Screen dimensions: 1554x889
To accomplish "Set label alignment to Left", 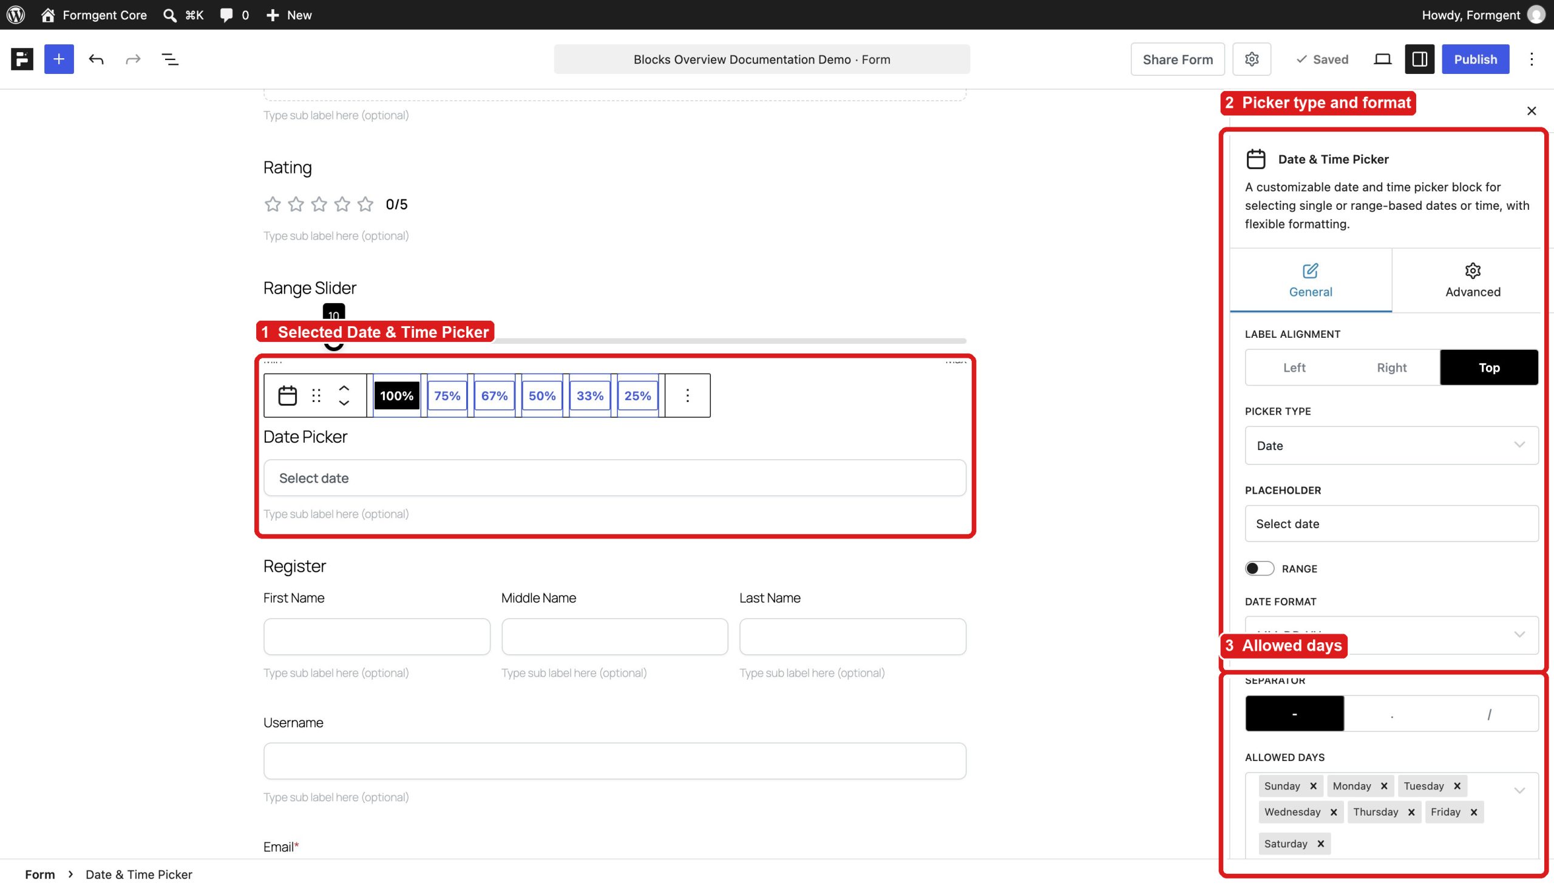I will (x=1294, y=367).
